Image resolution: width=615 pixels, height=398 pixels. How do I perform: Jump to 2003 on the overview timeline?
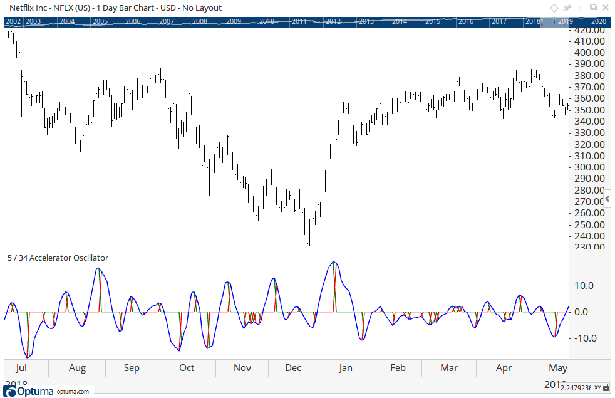33,21
